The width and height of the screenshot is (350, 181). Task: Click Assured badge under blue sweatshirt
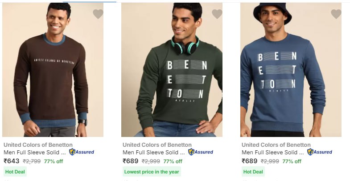click(319, 152)
